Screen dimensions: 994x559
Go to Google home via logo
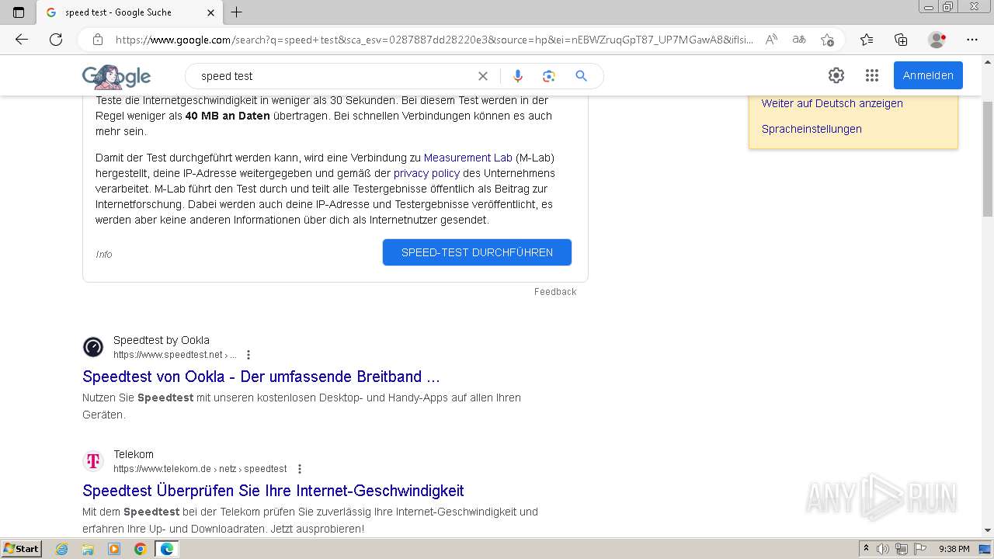116,76
